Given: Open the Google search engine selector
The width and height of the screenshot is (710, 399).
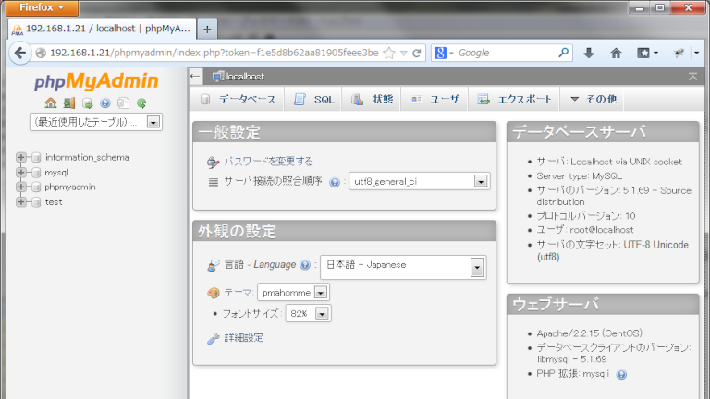Looking at the screenshot, I should pos(444,53).
